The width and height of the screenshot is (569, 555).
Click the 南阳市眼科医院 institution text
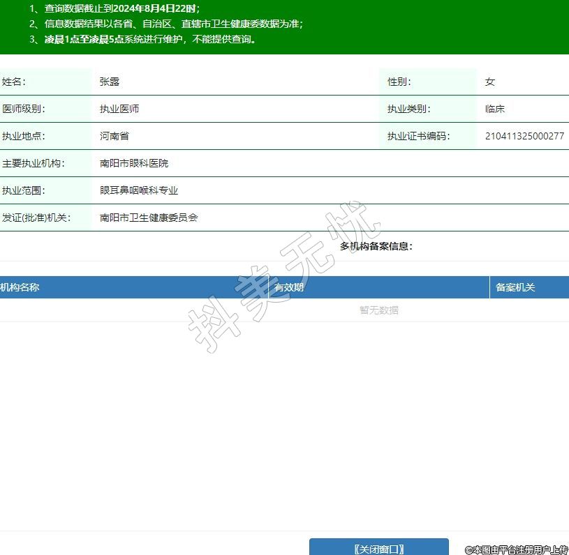[x=134, y=163]
